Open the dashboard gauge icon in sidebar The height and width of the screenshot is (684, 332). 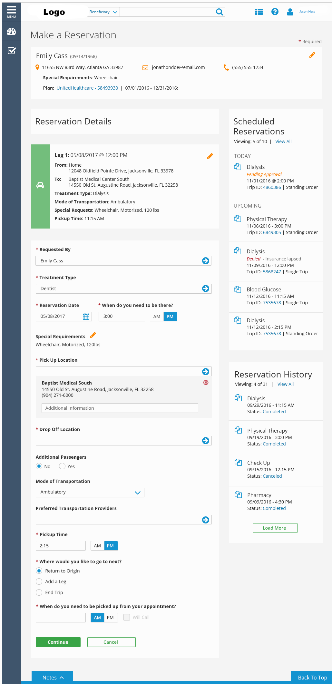pos(12,31)
